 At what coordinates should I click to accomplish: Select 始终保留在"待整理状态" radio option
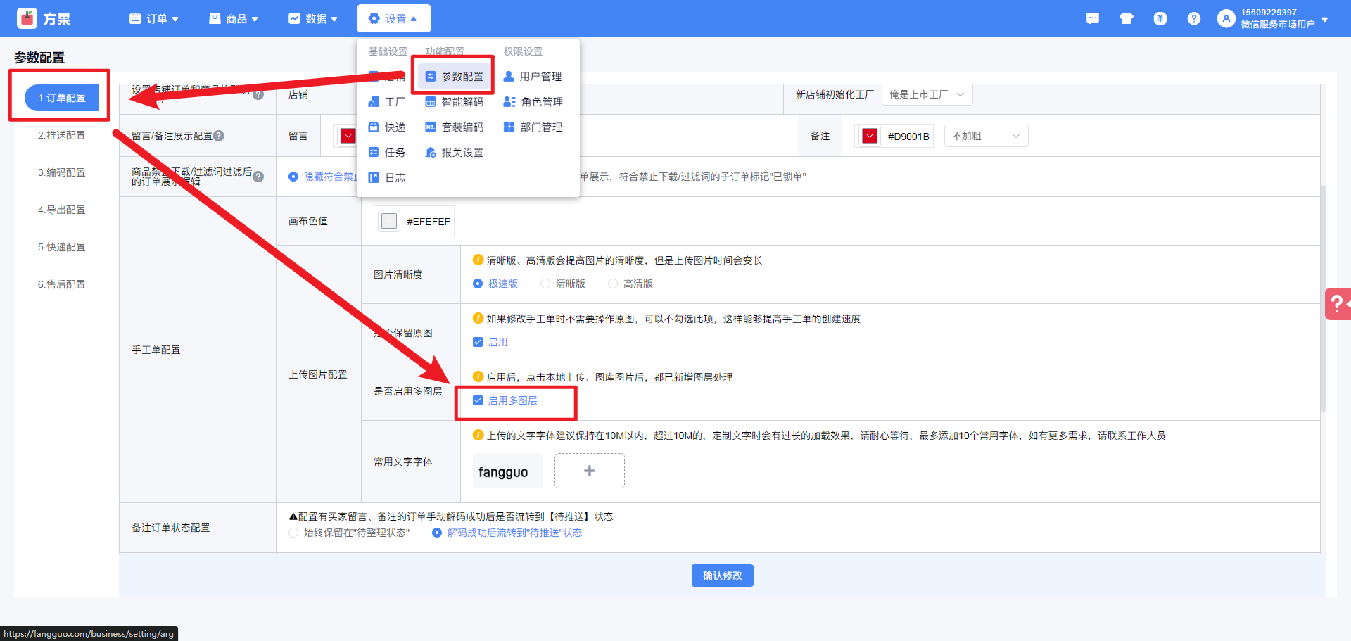click(293, 533)
